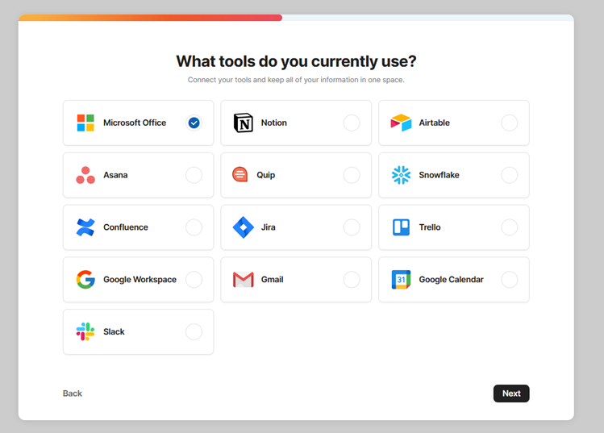Tick the Notion selection circle

(x=352, y=123)
